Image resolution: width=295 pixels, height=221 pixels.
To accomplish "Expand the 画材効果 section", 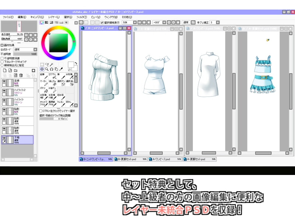I will tap(2, 45).
